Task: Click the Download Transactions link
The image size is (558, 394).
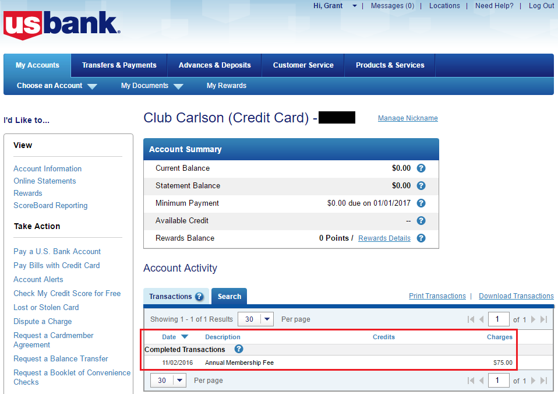Action: (x=516, y=296)
